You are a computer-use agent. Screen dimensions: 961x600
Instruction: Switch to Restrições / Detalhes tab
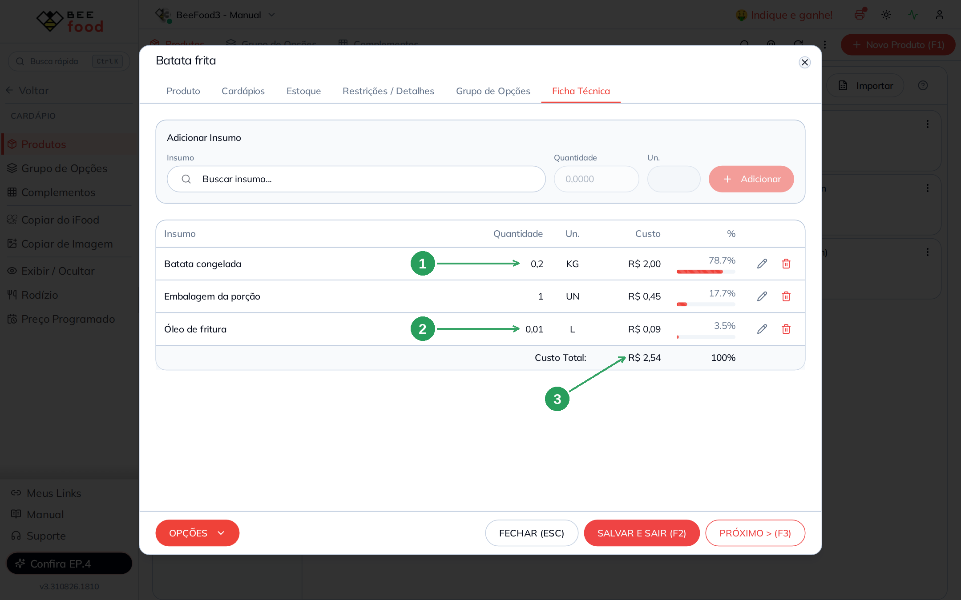[388, 91]
